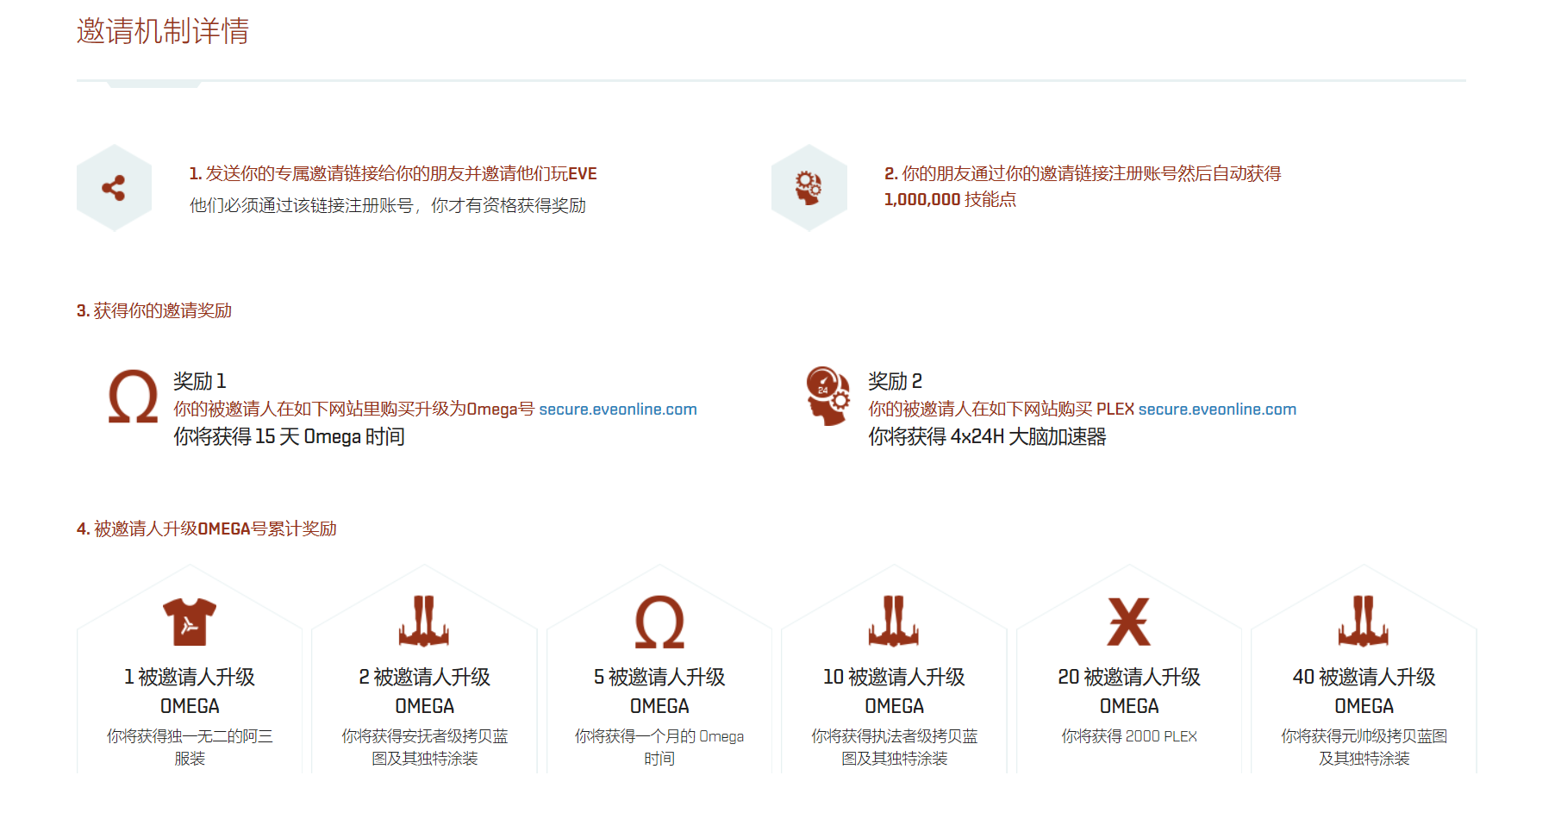Click text 你将获得元帅级拷贝蓝图及其独特涂装
1561x813 pixels.
click(1364, 747)
